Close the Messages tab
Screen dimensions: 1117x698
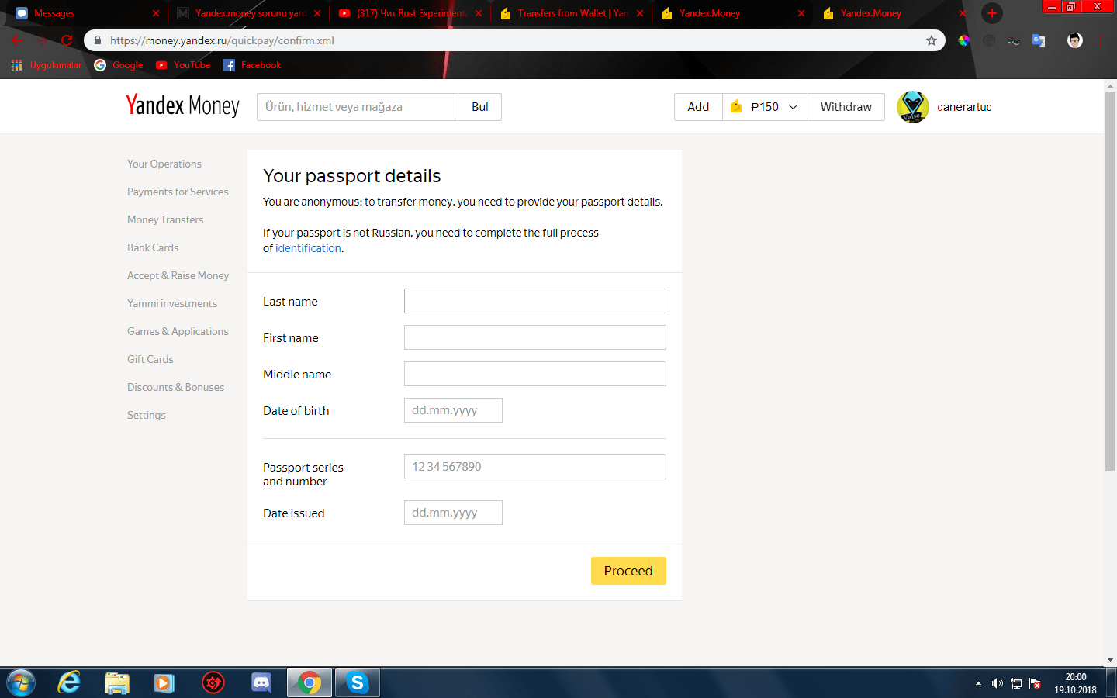click(x=156, y=13)
